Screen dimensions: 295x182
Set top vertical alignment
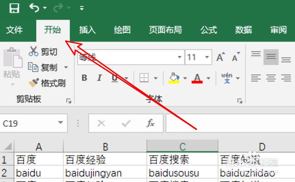[256, 54]
